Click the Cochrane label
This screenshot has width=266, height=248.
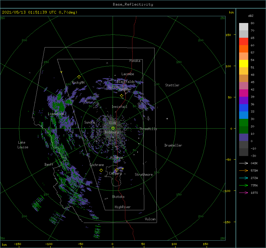point(97,165)
